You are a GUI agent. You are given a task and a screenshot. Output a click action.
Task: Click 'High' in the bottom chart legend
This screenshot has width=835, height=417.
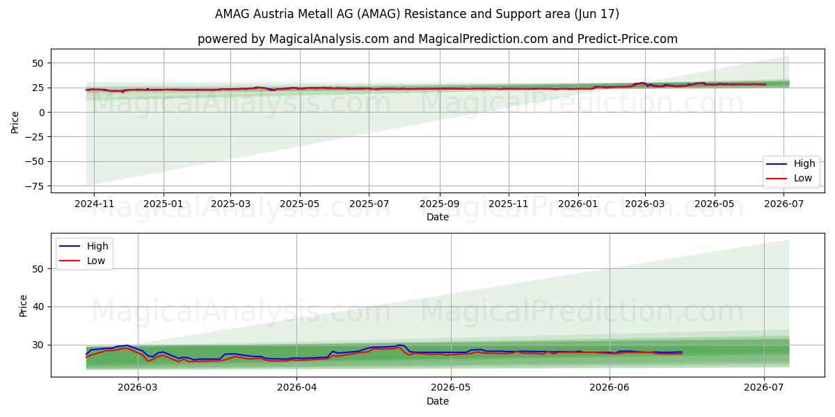(x=97, y=246)
